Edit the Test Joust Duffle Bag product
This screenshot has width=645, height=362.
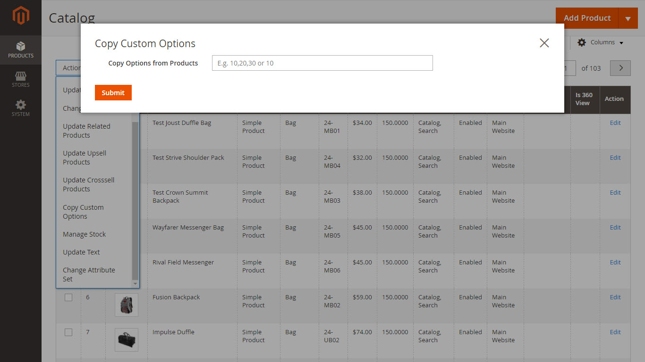615,123
